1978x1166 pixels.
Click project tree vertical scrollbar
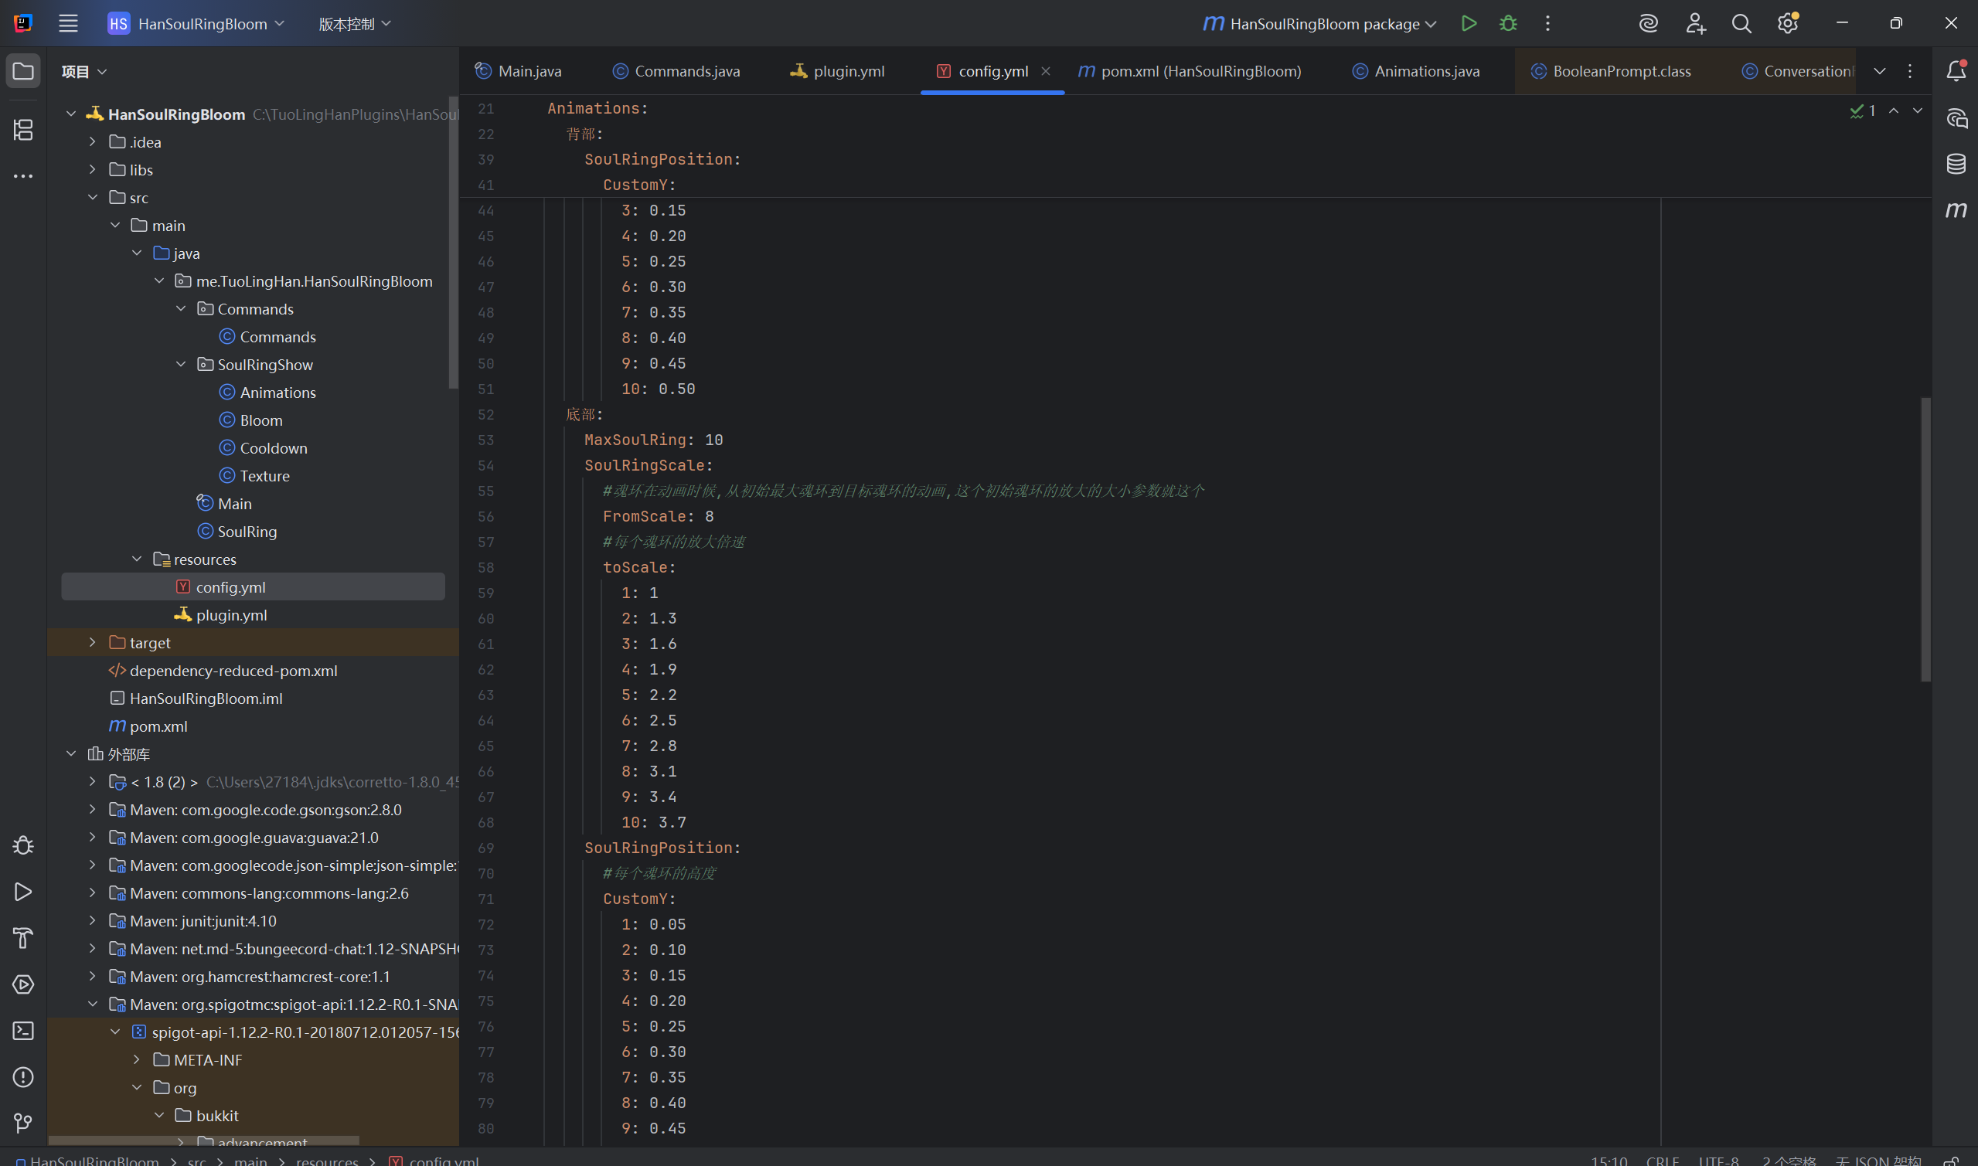[x=453, y=242]
